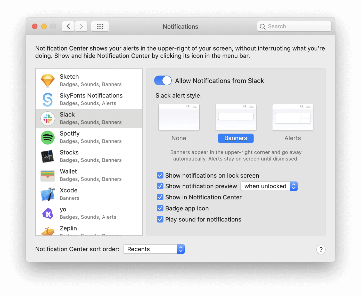
Task: Open the show-all grid view icon
Action: [100, 26]
